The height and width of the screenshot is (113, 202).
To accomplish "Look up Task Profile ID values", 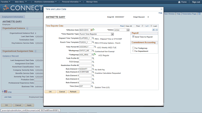I will (x=93, y=58).
